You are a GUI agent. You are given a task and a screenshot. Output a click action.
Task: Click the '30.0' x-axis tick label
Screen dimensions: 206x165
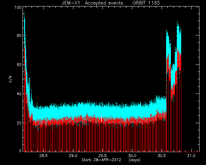[132, 156]
